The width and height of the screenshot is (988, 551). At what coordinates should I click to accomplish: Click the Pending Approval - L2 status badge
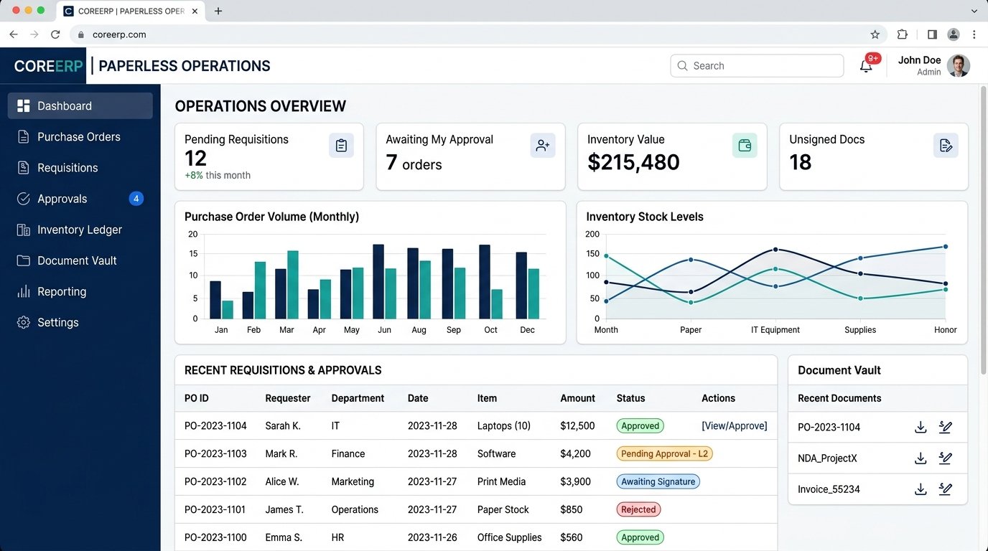click(x=664, y=454)
